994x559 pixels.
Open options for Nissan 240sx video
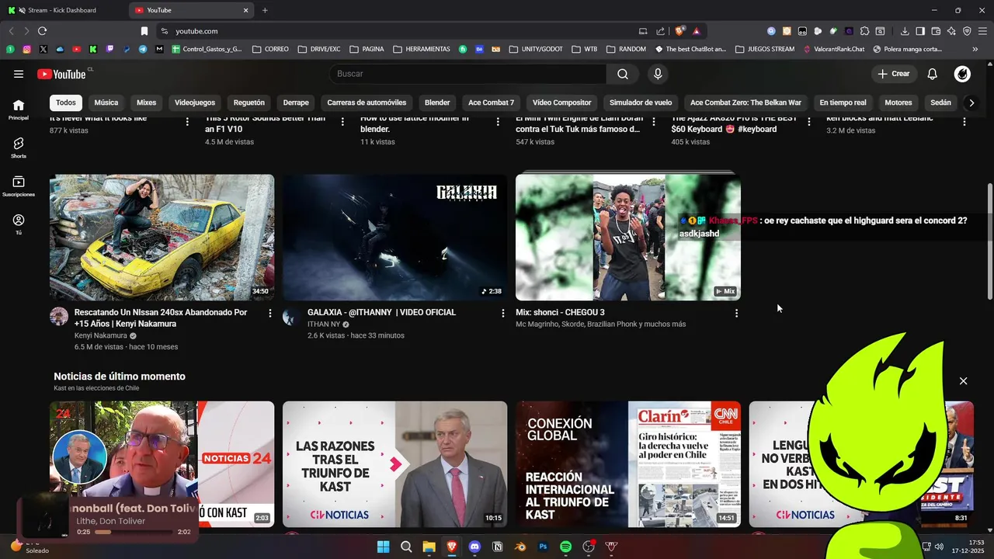pos(270,313)
